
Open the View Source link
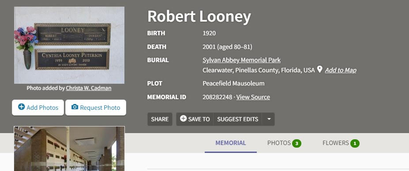253,97
